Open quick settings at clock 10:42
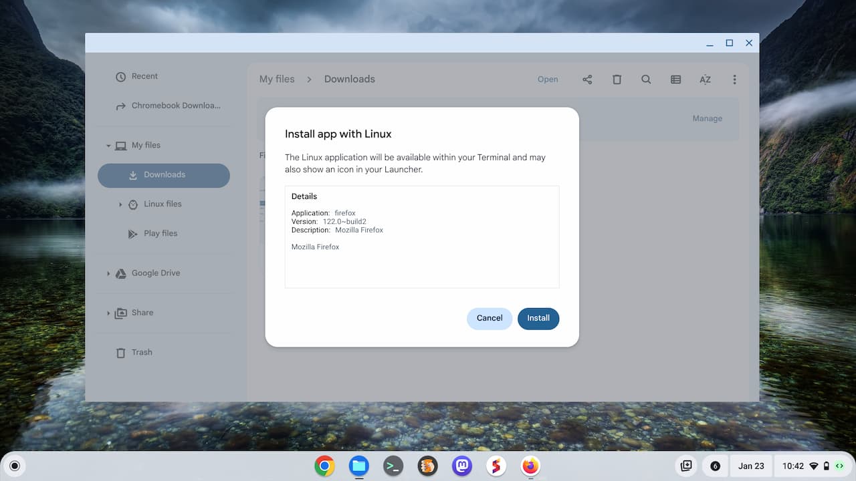Viewport: 856px width, 481px height. 812,466
